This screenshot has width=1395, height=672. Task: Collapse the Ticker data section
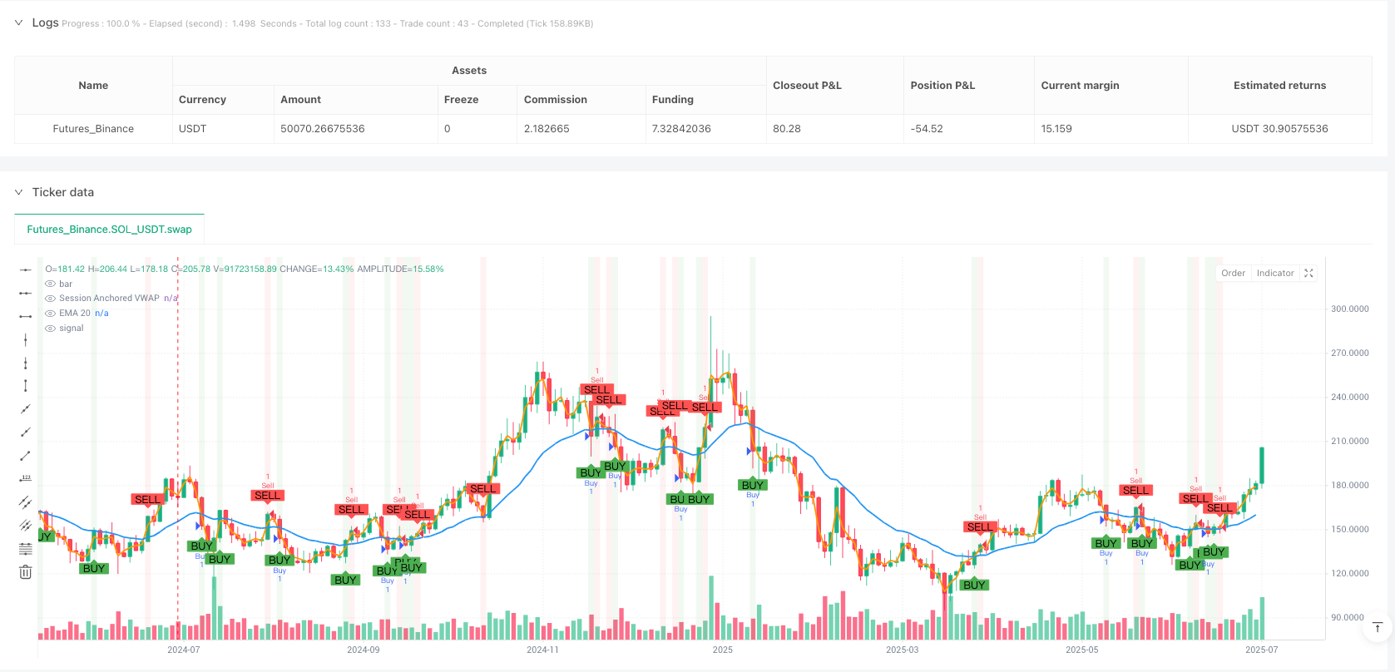click(x=18, y=192)
